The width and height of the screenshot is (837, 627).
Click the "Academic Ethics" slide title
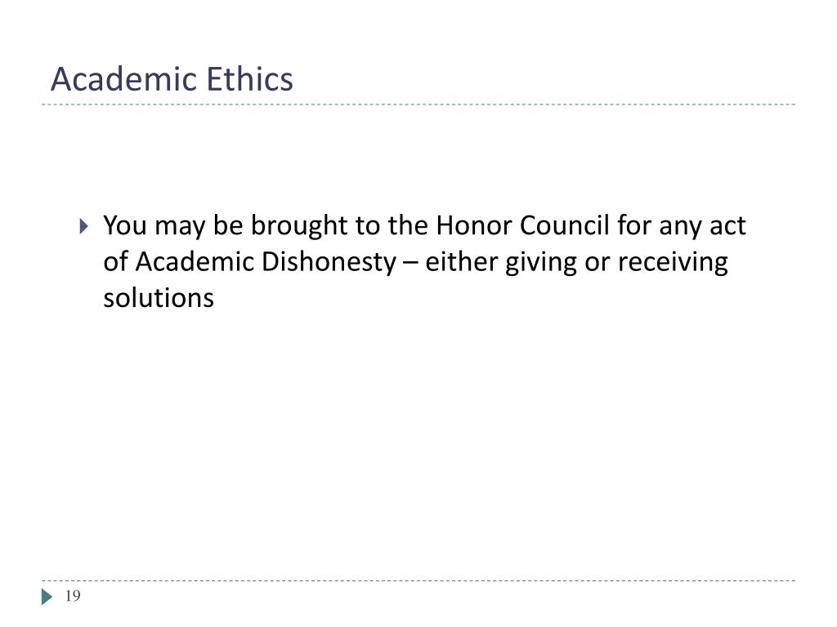tap(172, 79)
